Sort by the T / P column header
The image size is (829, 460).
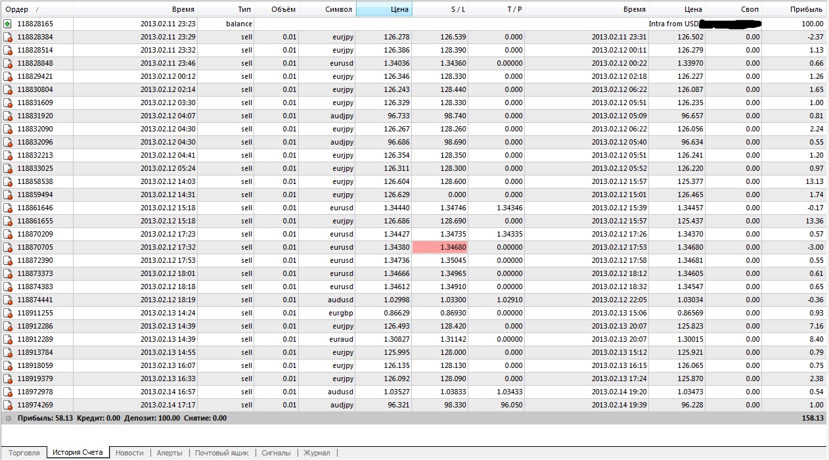497,9
